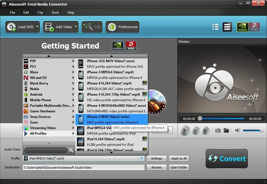The height and width of the screenshot is (184, 267).
Task: Click the profile search field
Action: click(x=46, y=150)
